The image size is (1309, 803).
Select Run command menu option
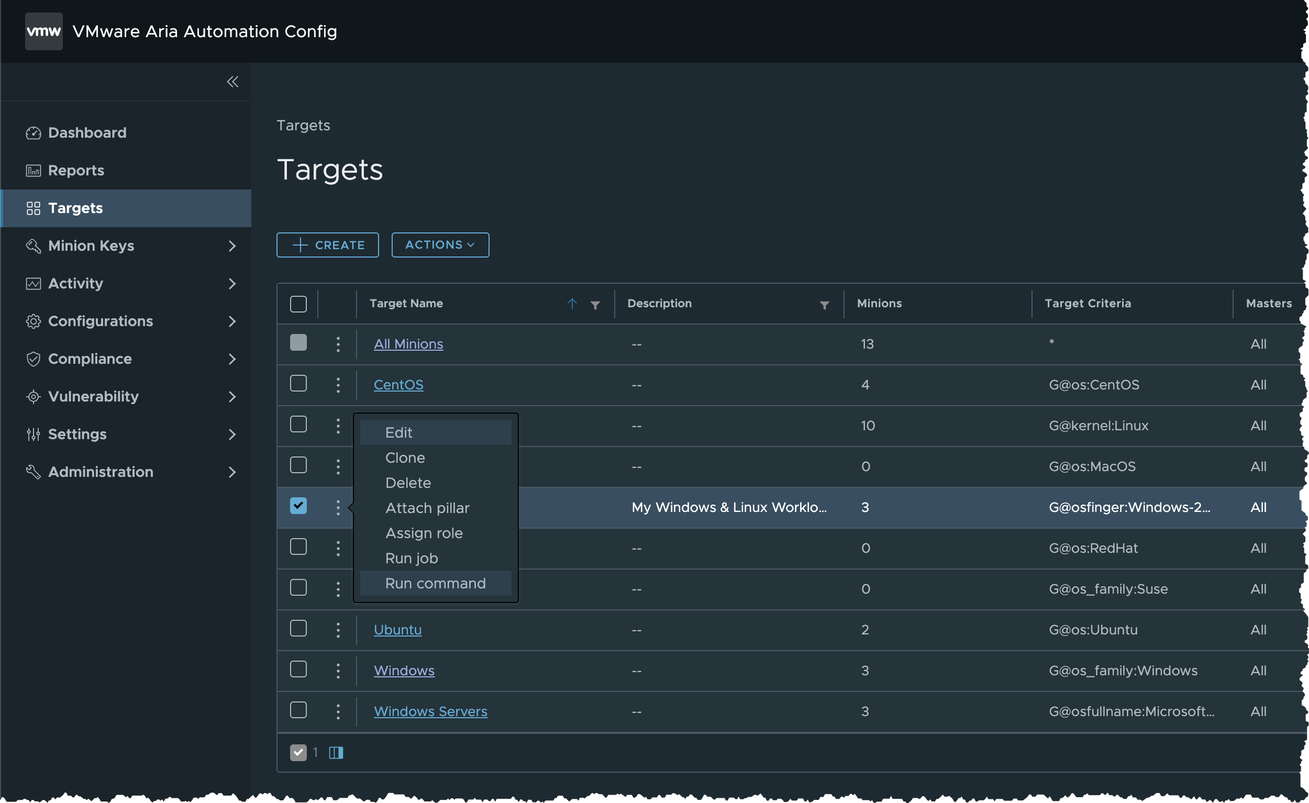pyautogui.click(x=436, y=584)
